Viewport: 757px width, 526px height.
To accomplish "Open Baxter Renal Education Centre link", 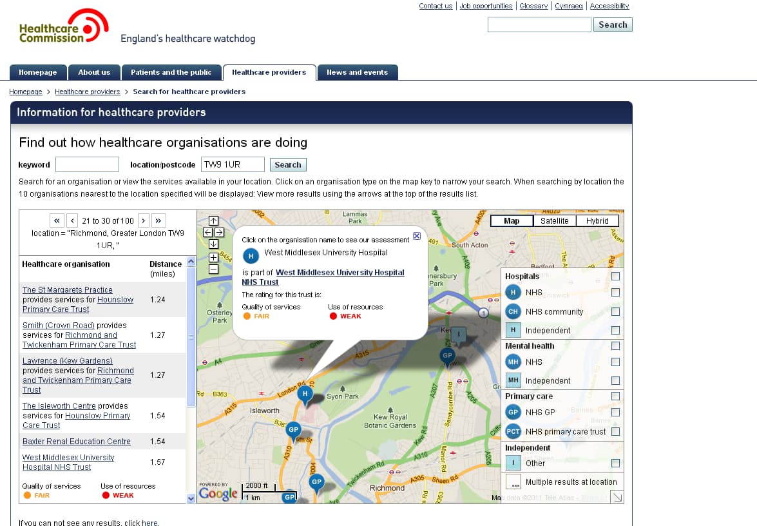I will point(76,442).
